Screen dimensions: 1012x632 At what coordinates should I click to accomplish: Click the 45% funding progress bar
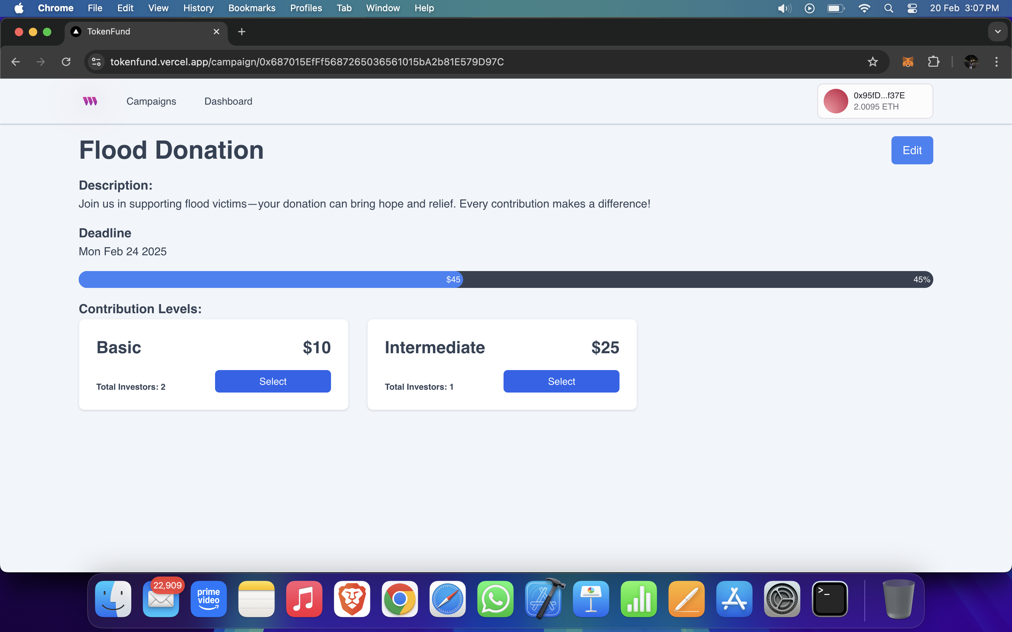[506, 279]
